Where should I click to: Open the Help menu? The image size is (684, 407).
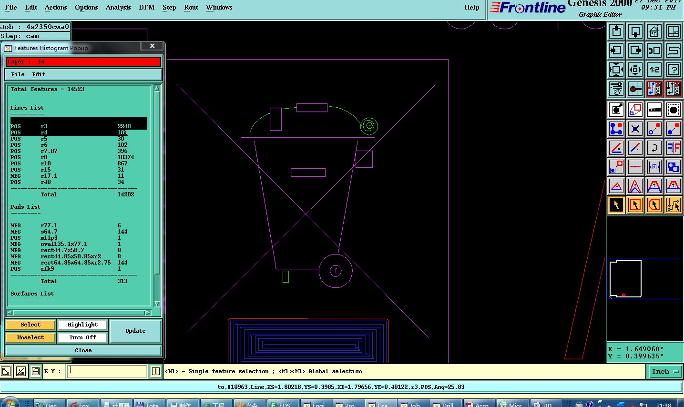click(x=472, y=7)
